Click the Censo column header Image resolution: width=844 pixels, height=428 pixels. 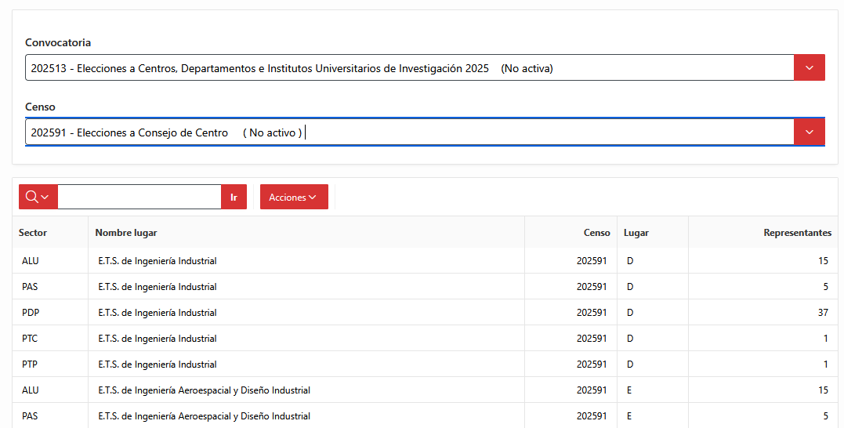tap(597, 233)
